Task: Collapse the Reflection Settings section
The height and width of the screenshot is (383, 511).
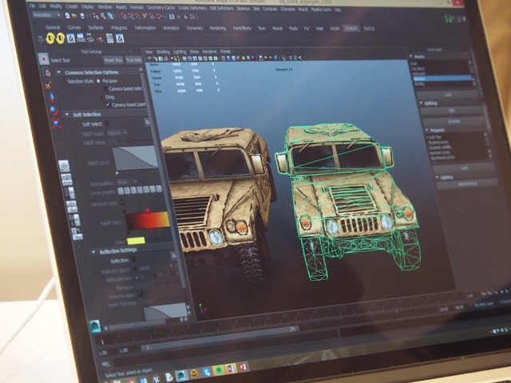Action: pyautogui.click(x=93, y=252)
